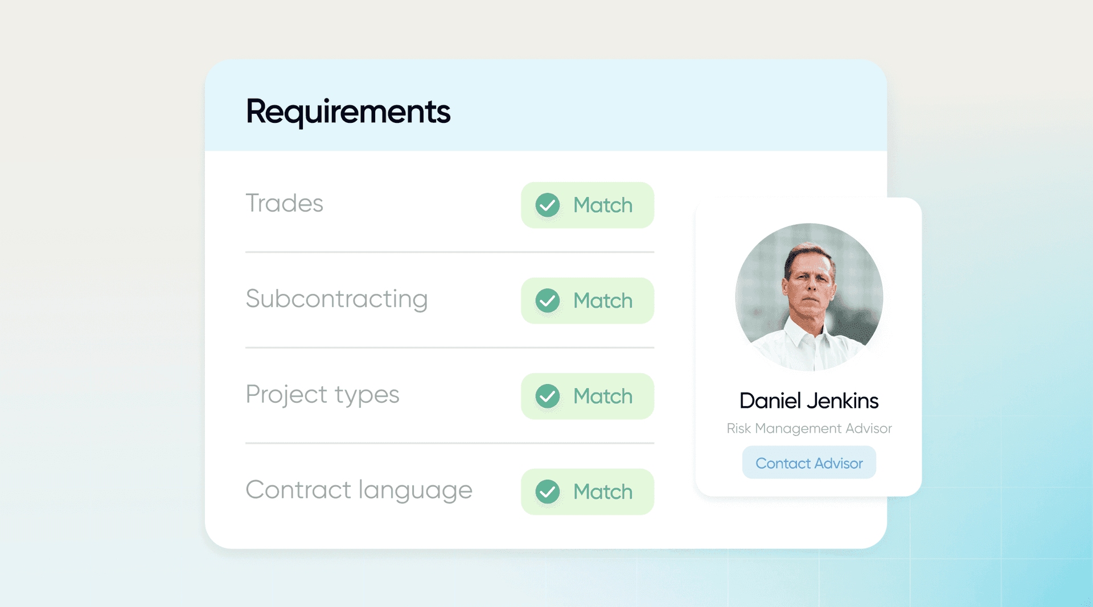Screen dimensions: 1093x607
Task: Click the word Match beside Contract language
Action: [603, 492]
